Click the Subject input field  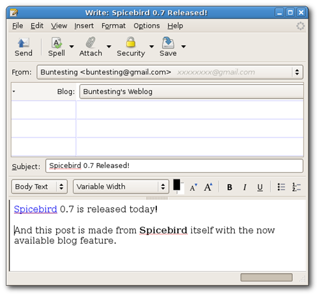pos(174,166)
